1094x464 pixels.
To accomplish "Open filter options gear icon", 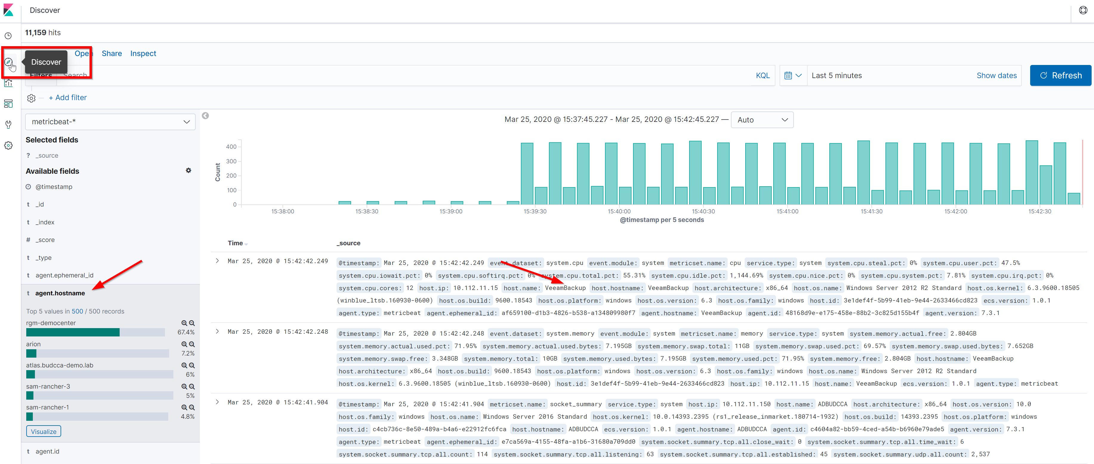I will 31,98.
